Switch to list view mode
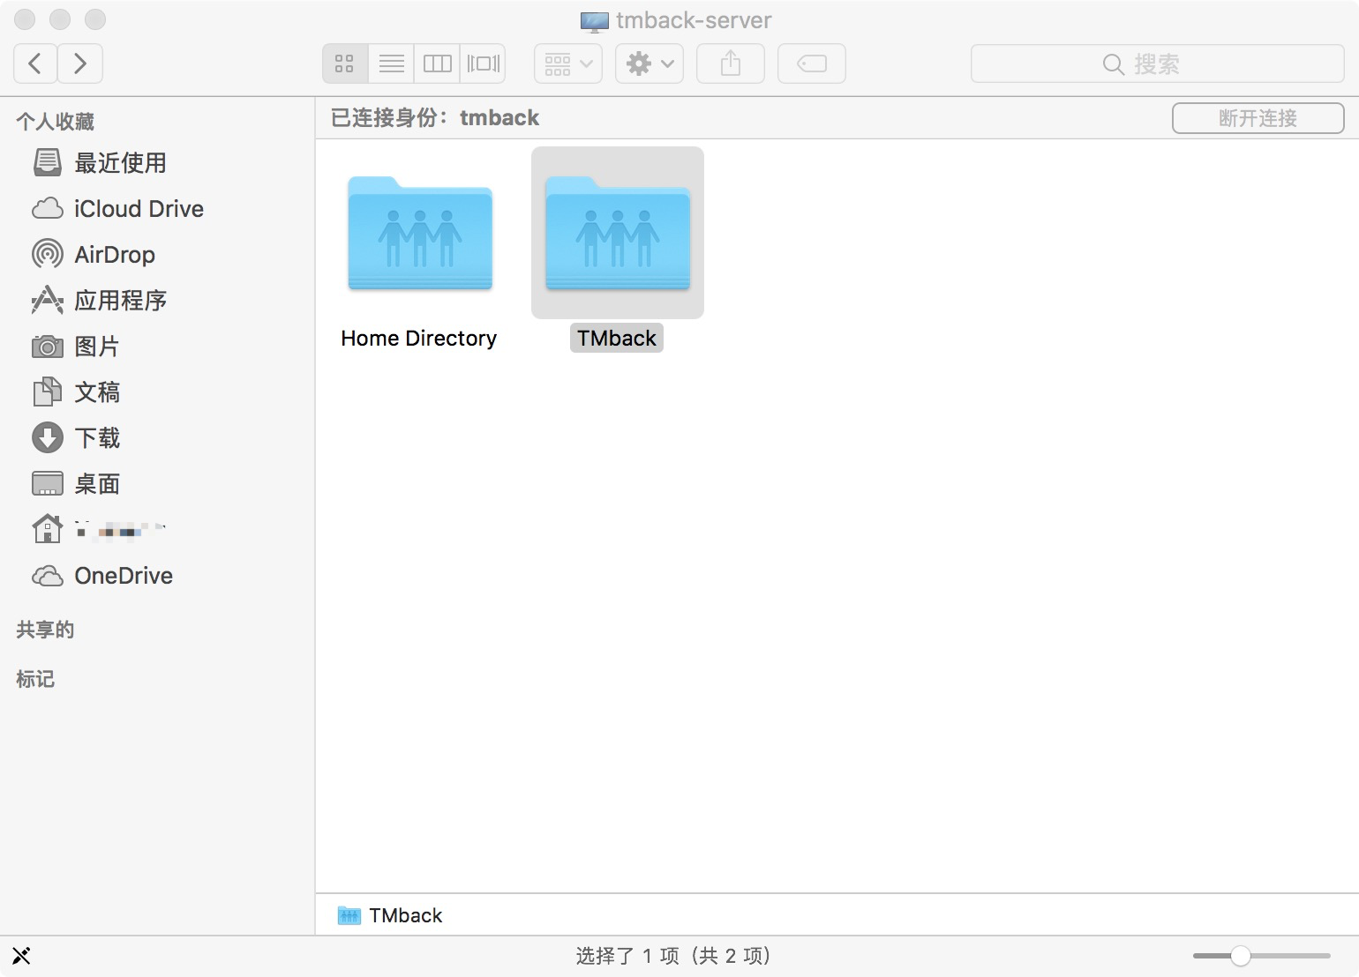 391,63
